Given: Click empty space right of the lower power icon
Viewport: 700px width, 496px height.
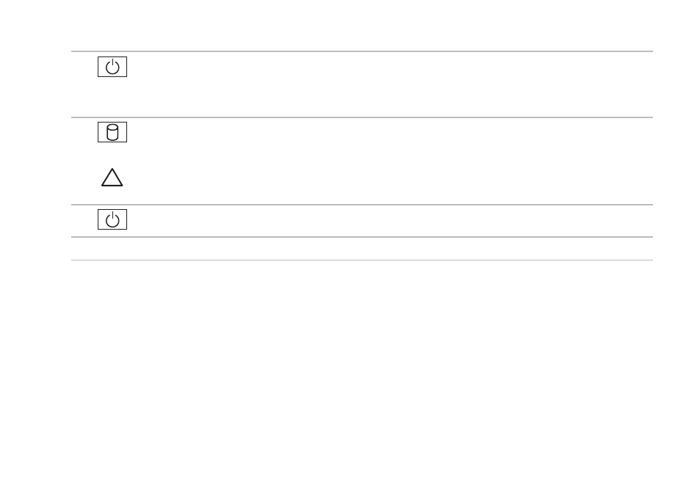Looking at the screenshot, I should click(x=390, y=219).
